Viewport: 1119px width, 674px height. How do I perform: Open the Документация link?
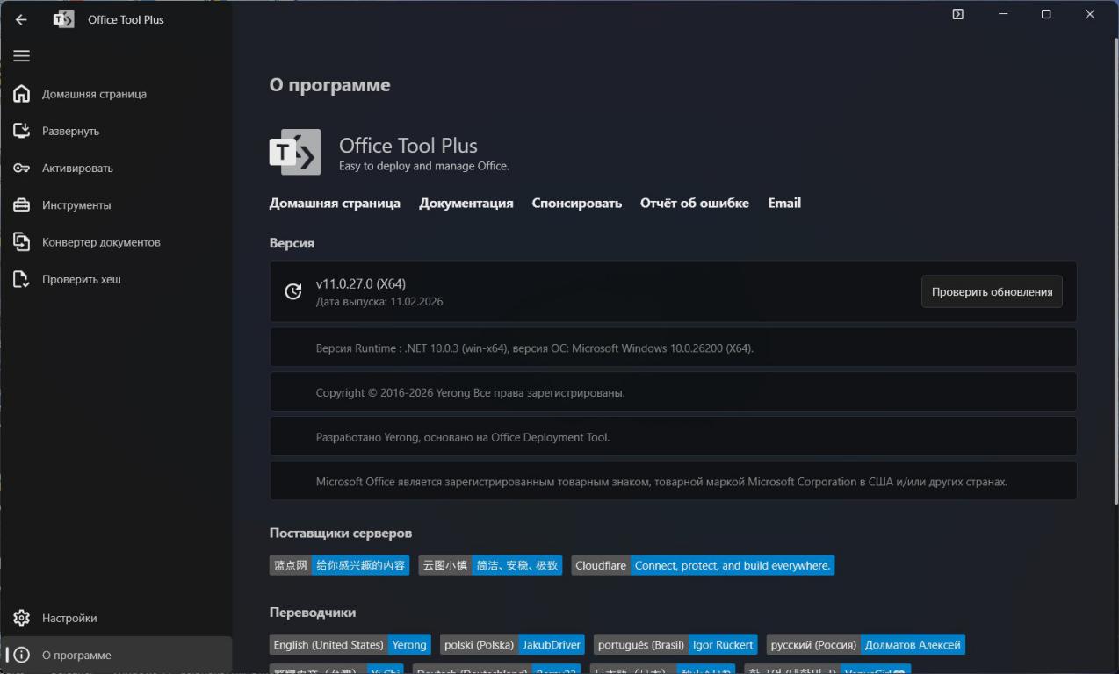coord(466,203)
